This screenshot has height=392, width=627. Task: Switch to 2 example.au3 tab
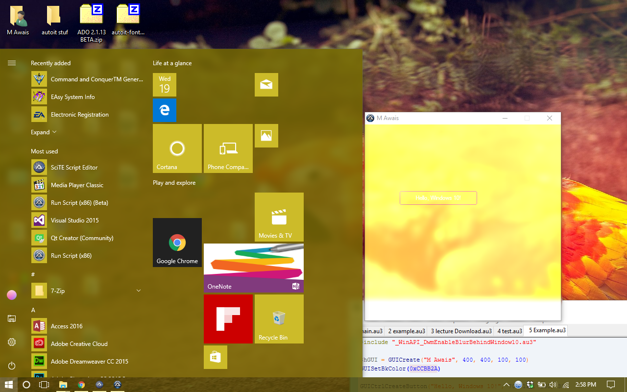click(407, 331)
